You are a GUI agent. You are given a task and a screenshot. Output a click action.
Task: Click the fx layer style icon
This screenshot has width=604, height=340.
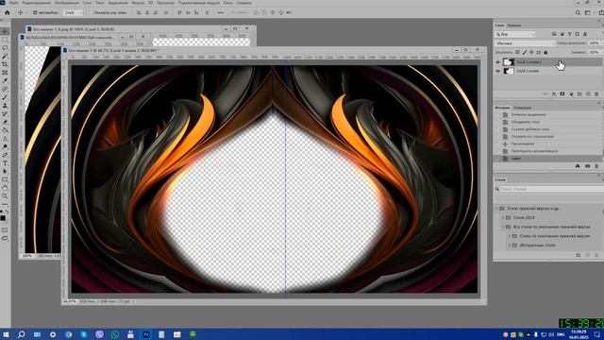pyautogui.click(x=554, y=94)
